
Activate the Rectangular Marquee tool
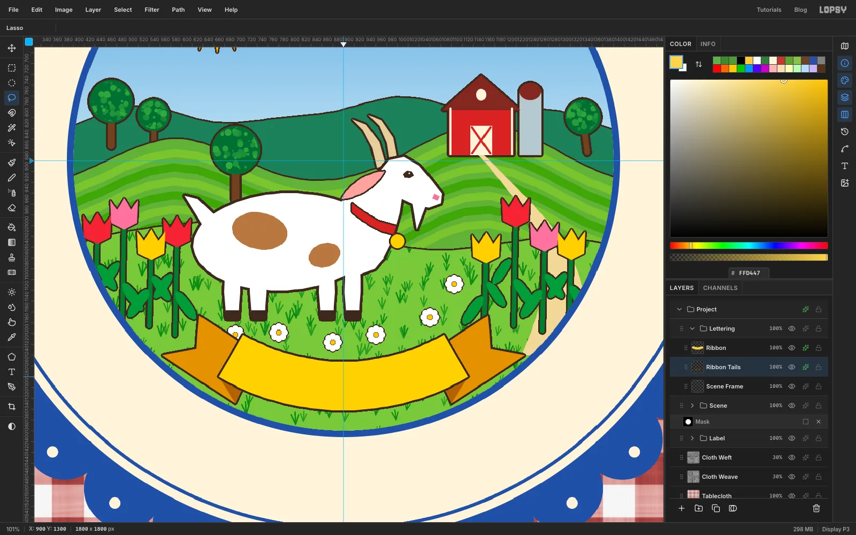12,68
